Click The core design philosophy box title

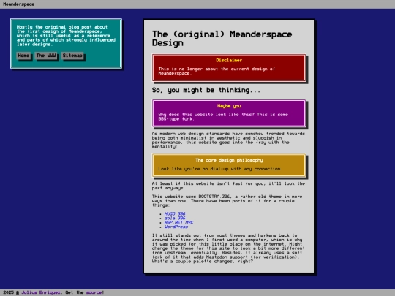click(229, 160)
